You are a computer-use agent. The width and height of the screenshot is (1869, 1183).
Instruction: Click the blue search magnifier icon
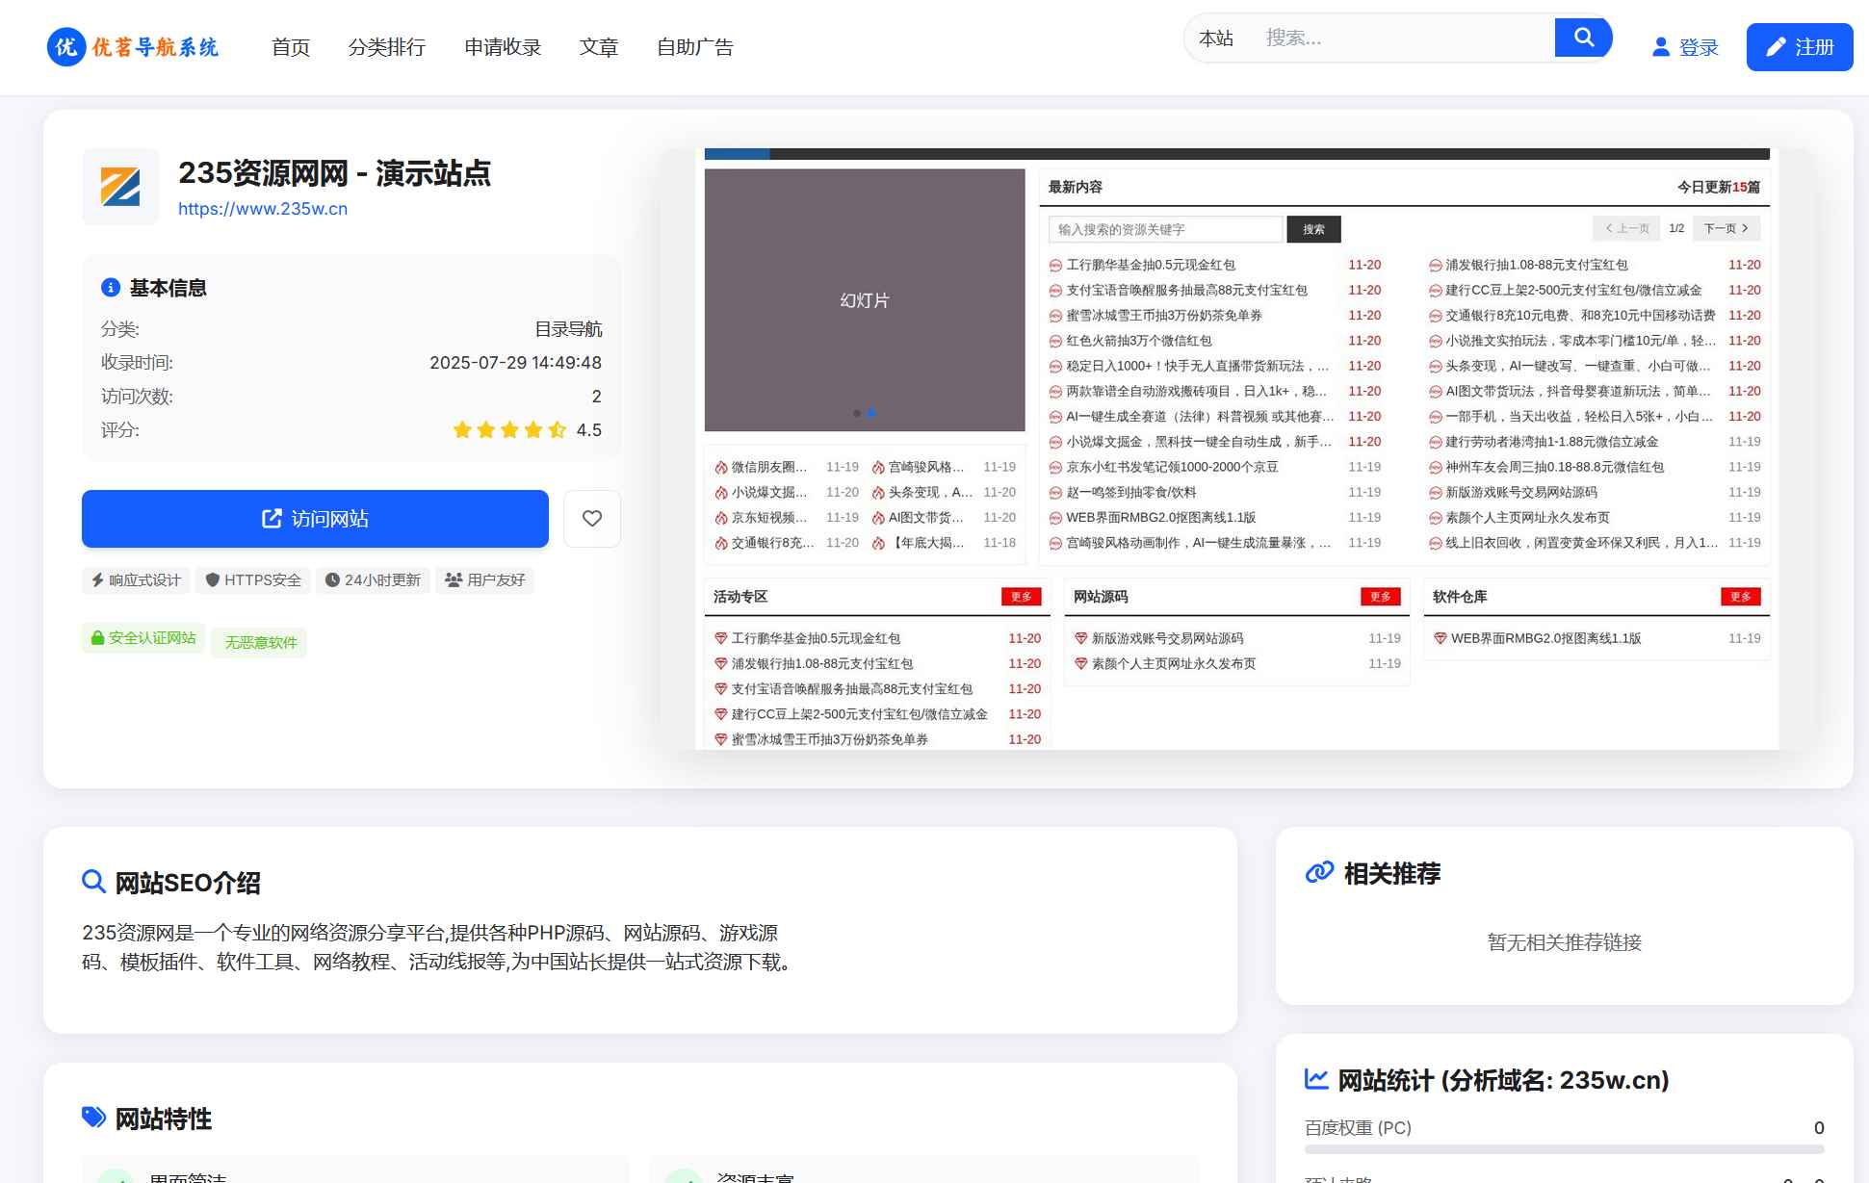click(1582, 37)
